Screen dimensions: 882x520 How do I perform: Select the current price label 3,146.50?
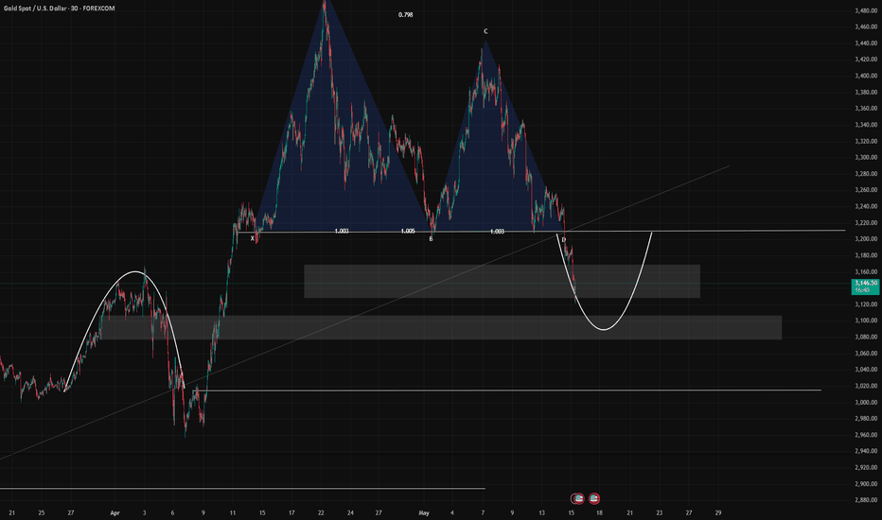tap(866, 286)
